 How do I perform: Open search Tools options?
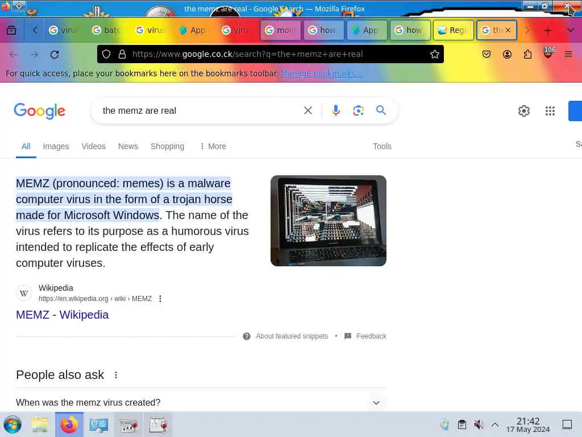(382, 146)
